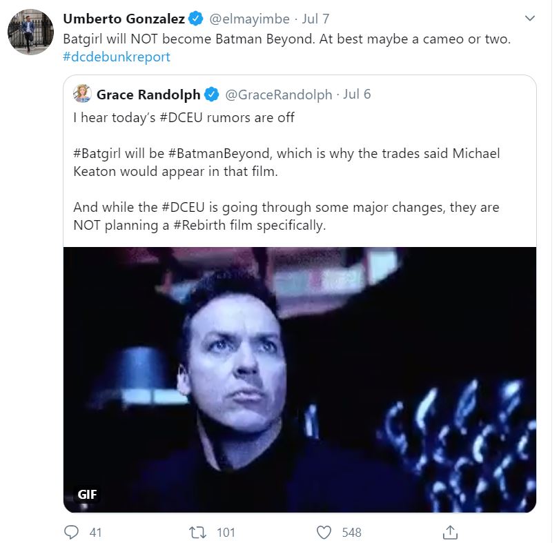Like the tweet with the heart icon
559x543 pixels.
tap(324, 532)
